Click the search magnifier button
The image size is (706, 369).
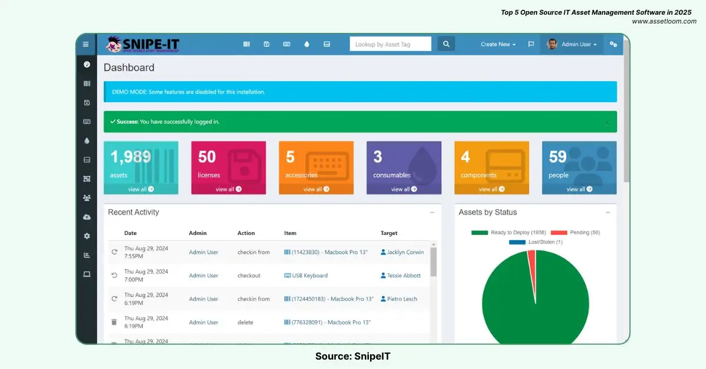tap(446, 43)
